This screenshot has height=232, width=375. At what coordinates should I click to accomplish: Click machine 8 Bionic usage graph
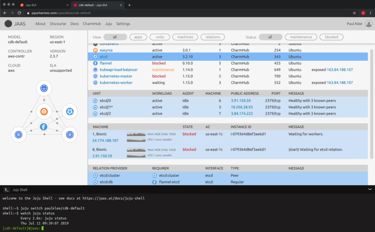tap(136, 152)
